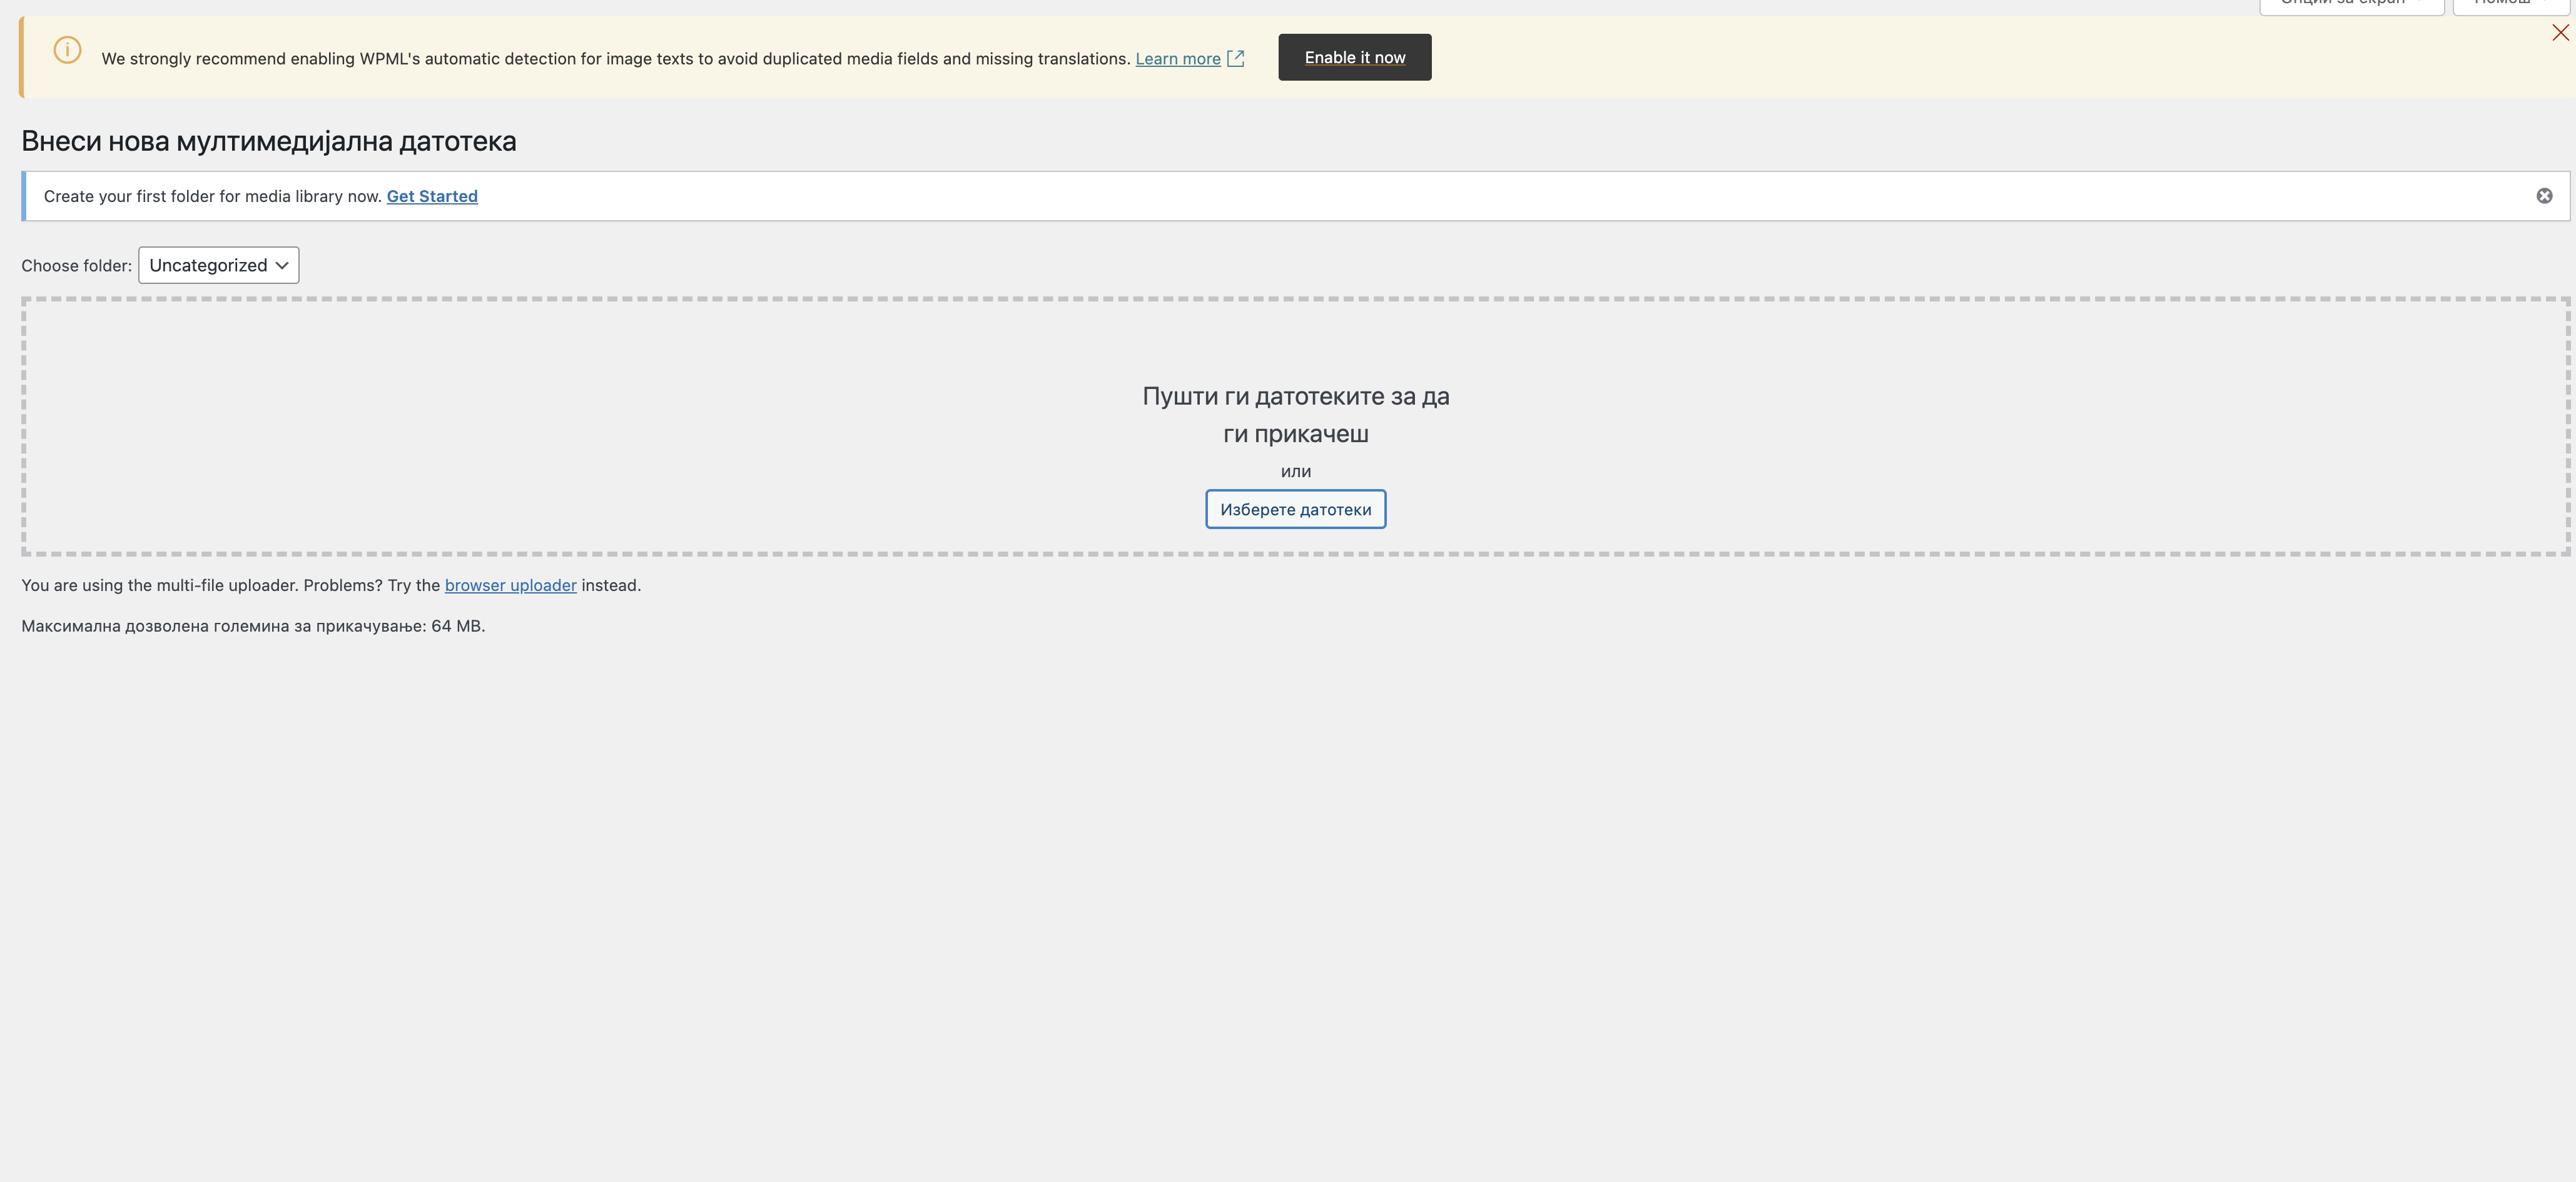2576x1182 pixels.
Task: Click Изберете датотеки button
Action: [1295, 509]
